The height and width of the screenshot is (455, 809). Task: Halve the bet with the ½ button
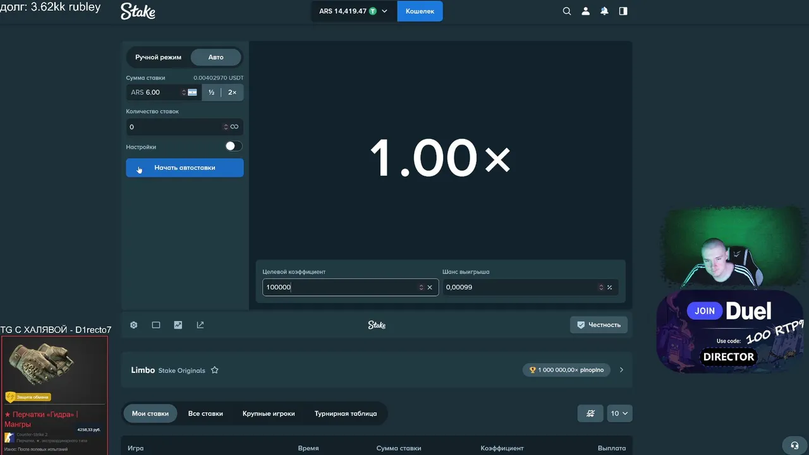(211, 92)
